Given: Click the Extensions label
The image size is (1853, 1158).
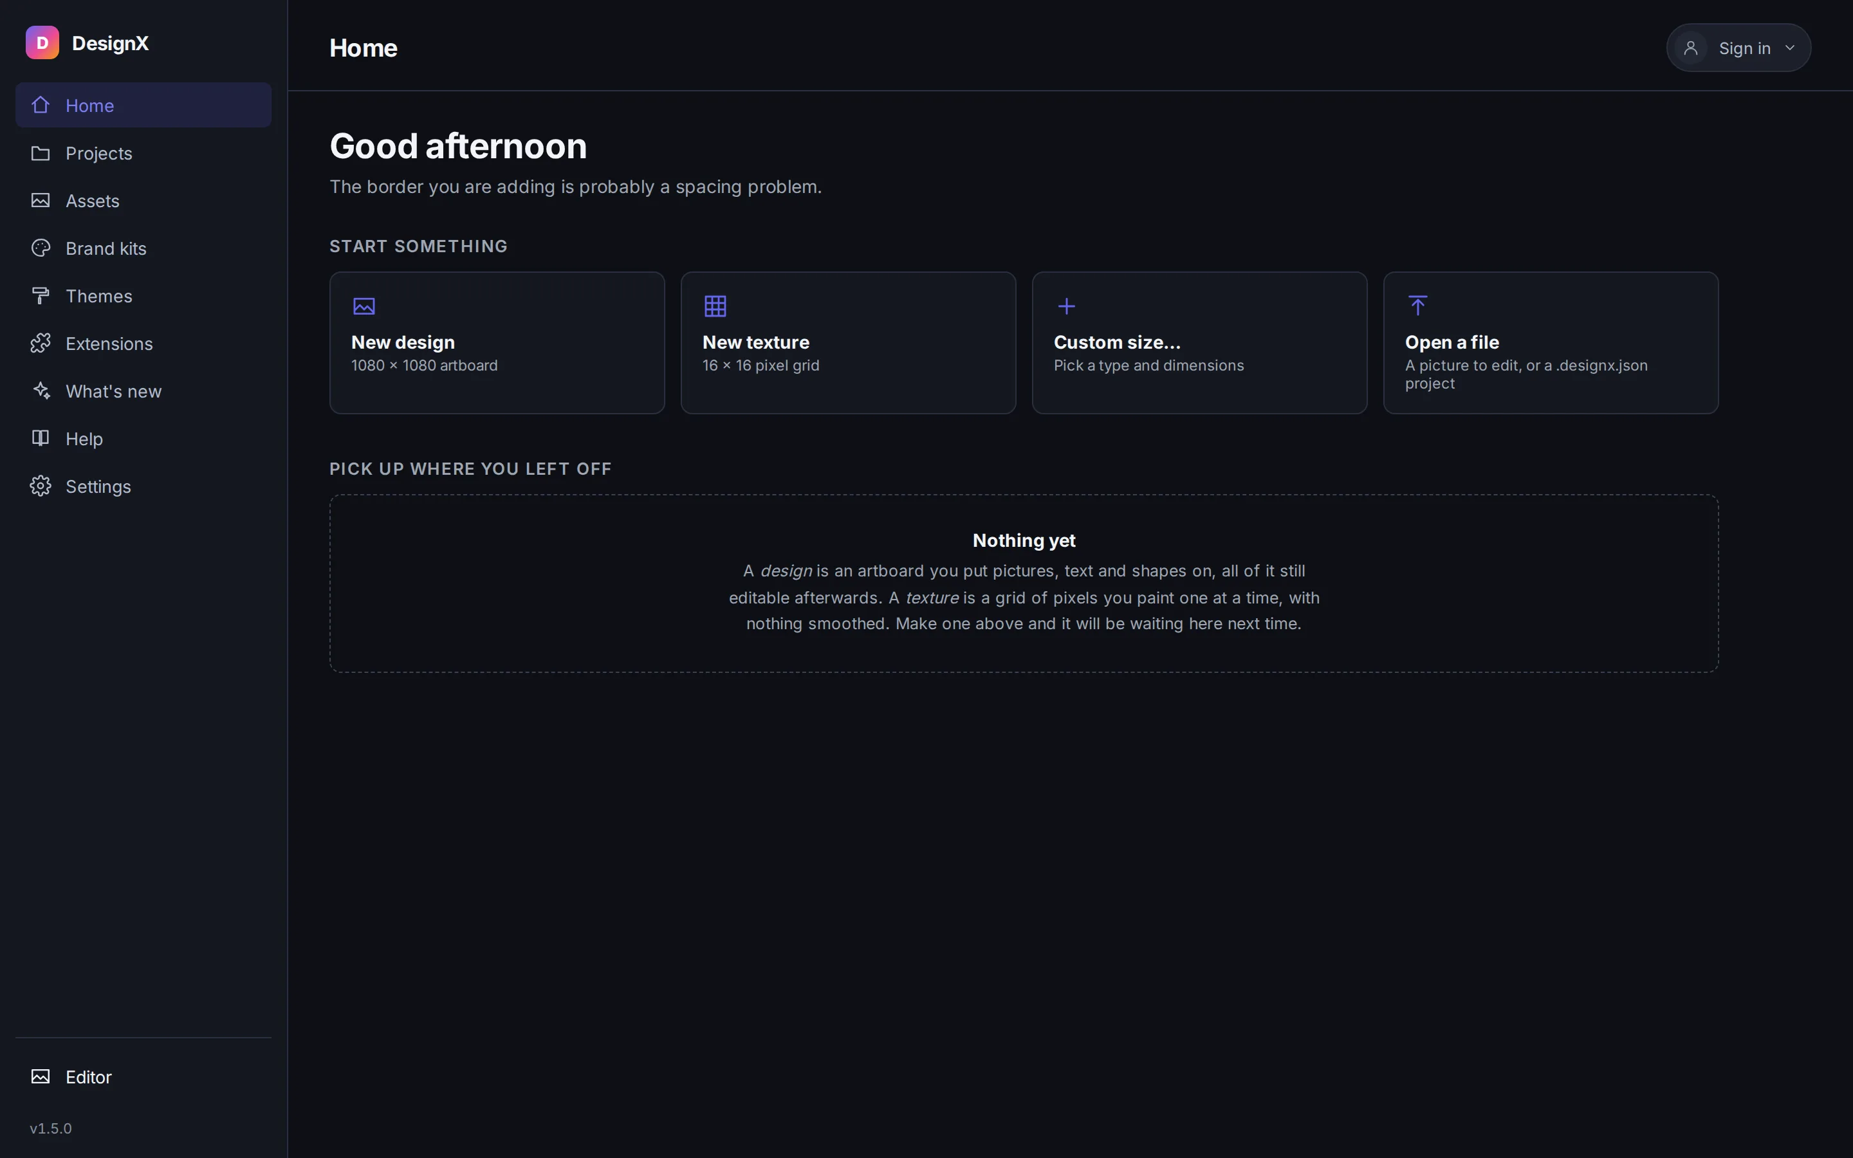Looking at the screenshot, I should coord(109,343).
